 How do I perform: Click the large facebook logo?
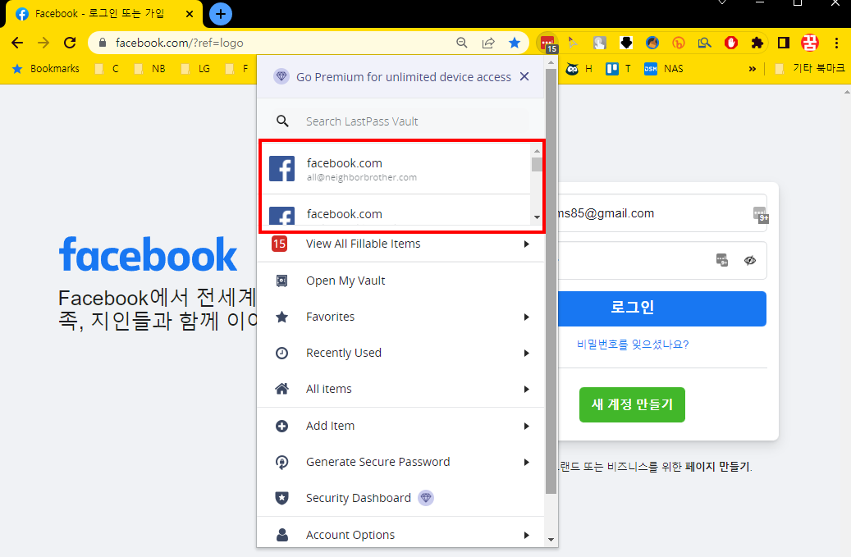(149, 254)
